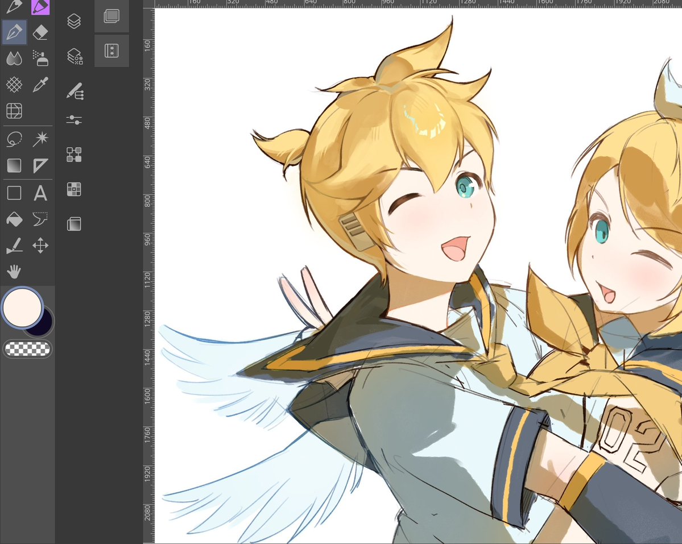Click the film-strip panel button

[x=112, y=51]
